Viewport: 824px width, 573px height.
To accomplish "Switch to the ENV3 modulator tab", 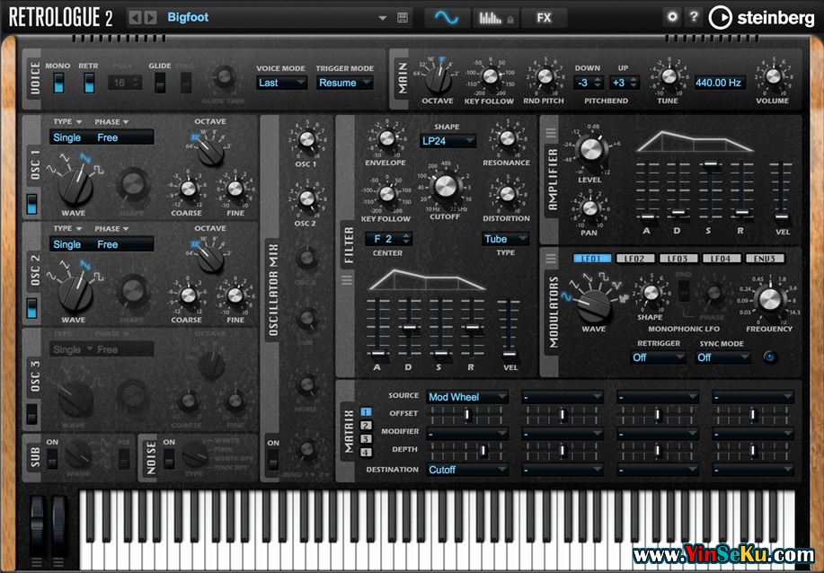I will click(764, 260).
